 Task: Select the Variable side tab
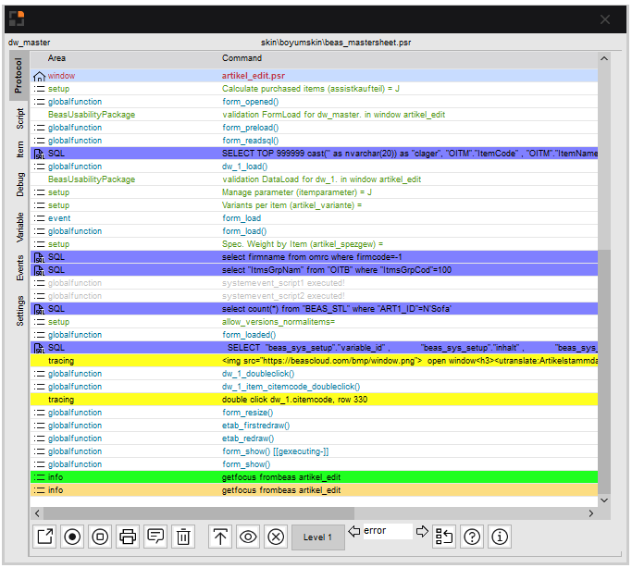point(19,227)
